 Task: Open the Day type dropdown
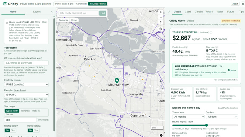coord(222,117)
